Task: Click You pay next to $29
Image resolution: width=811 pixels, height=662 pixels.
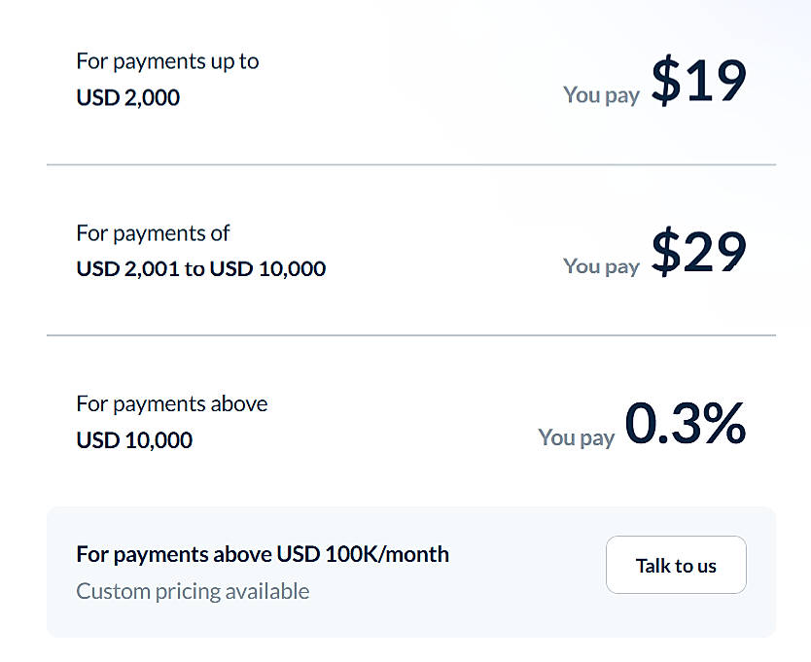Action: click(601, 265)
